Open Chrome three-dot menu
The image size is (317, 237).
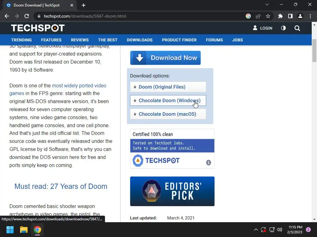(310, 16)
